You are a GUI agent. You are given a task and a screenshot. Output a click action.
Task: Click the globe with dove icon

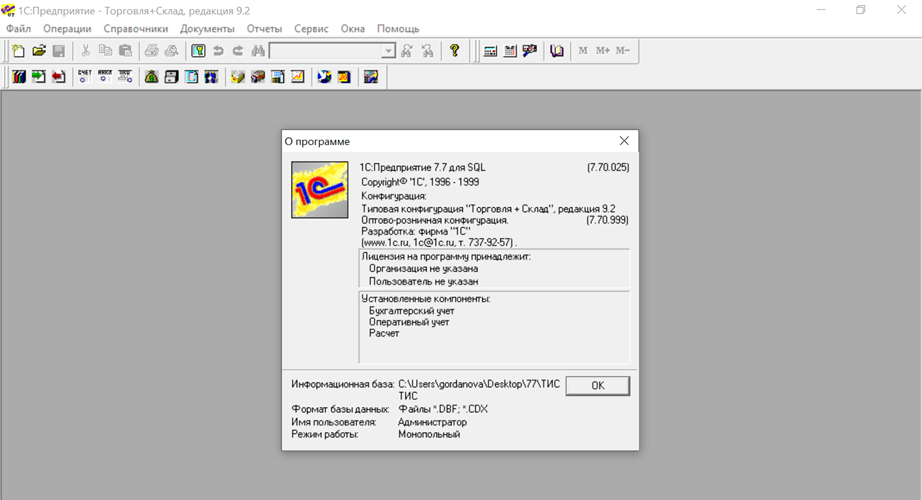point(324,77)
